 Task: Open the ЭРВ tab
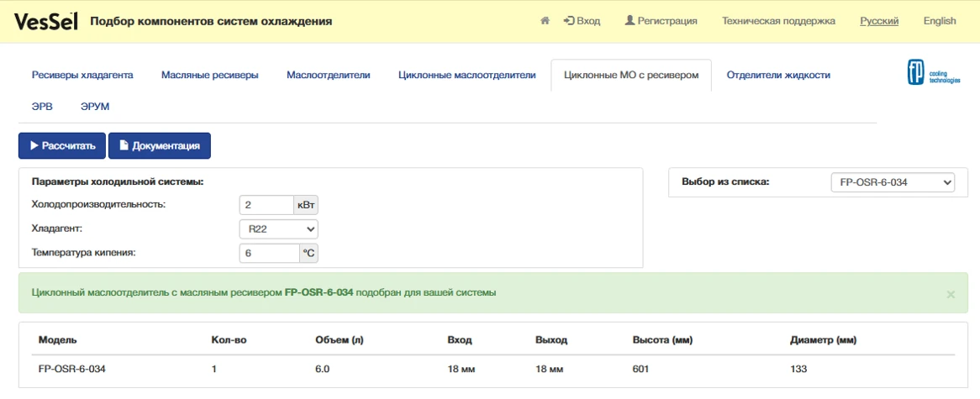[43, 107]
